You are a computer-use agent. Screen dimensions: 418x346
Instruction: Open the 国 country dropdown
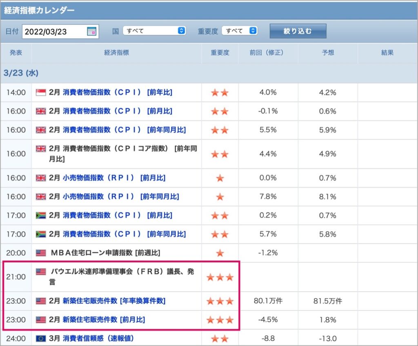[x=154, y=31]
